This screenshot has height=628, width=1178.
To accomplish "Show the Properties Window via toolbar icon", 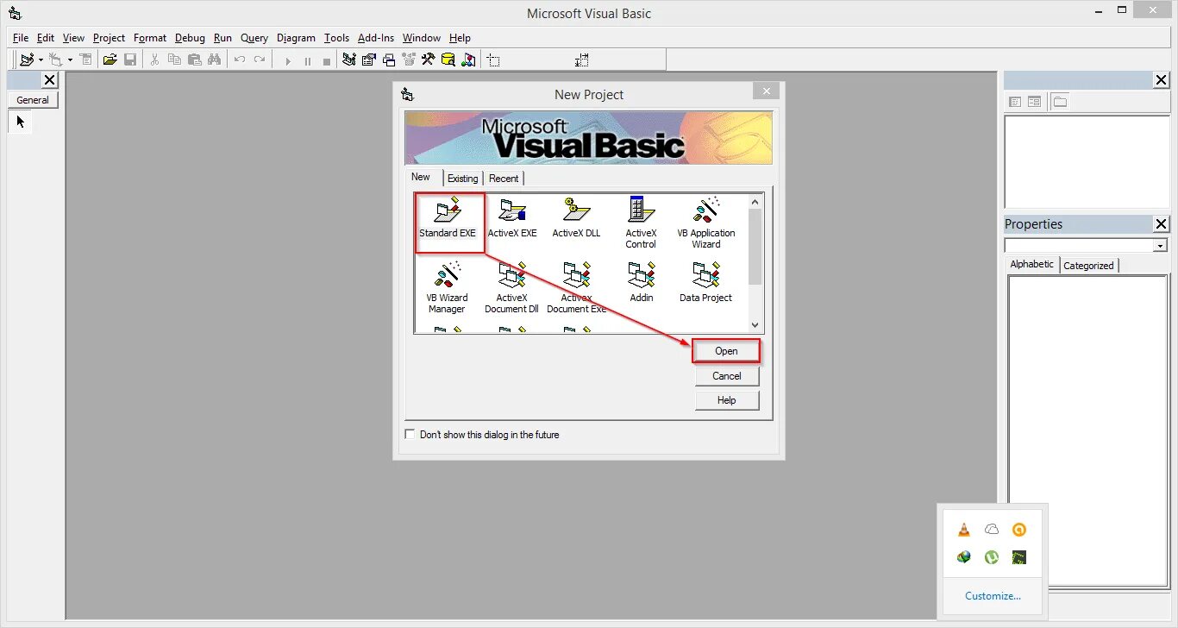I will (x=369, y=60).
